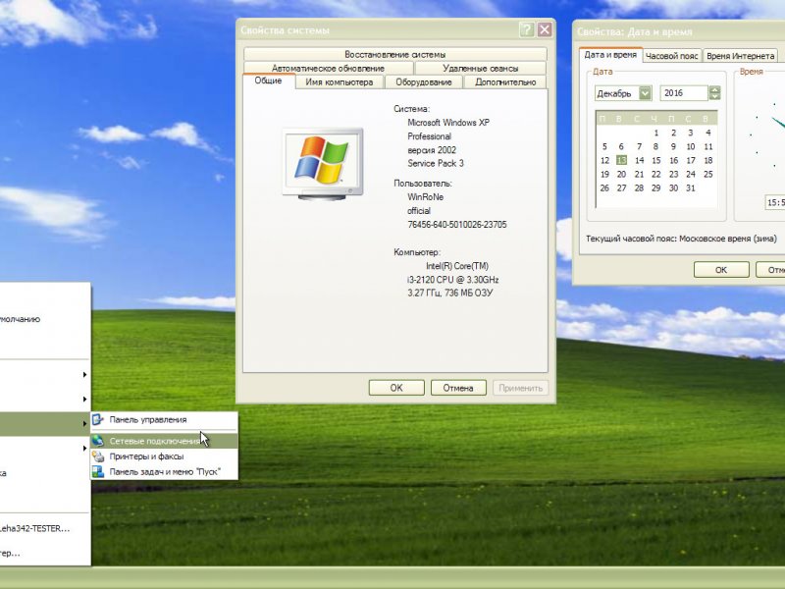Click the "3.27 ГГц, 736 МБ ОЗУ" line
Image resolution: width=785 pixels, height=589 pixels.
[450, 293]
